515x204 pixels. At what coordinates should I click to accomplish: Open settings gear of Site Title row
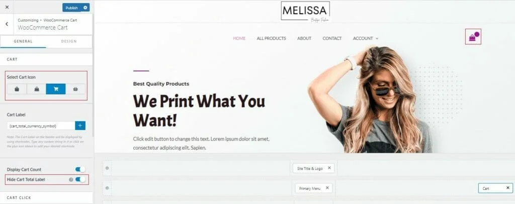(x=107, y=168)
